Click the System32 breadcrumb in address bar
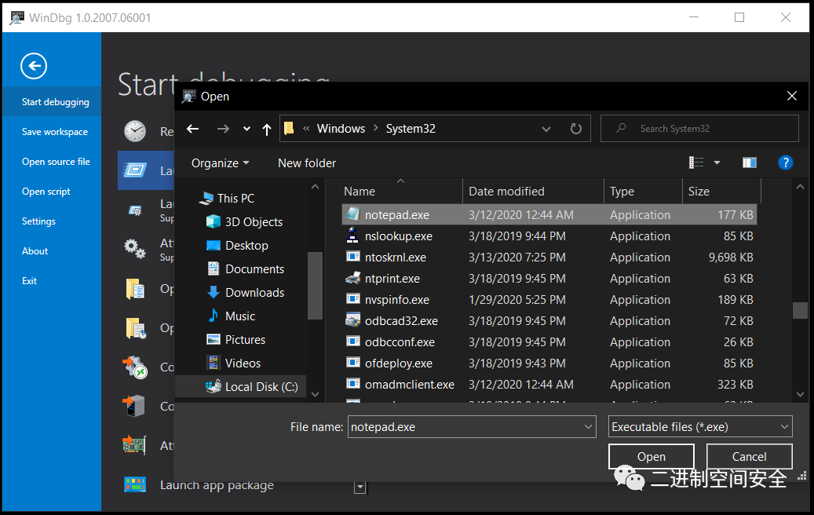 pyautogui.click(x=411, y=129)
